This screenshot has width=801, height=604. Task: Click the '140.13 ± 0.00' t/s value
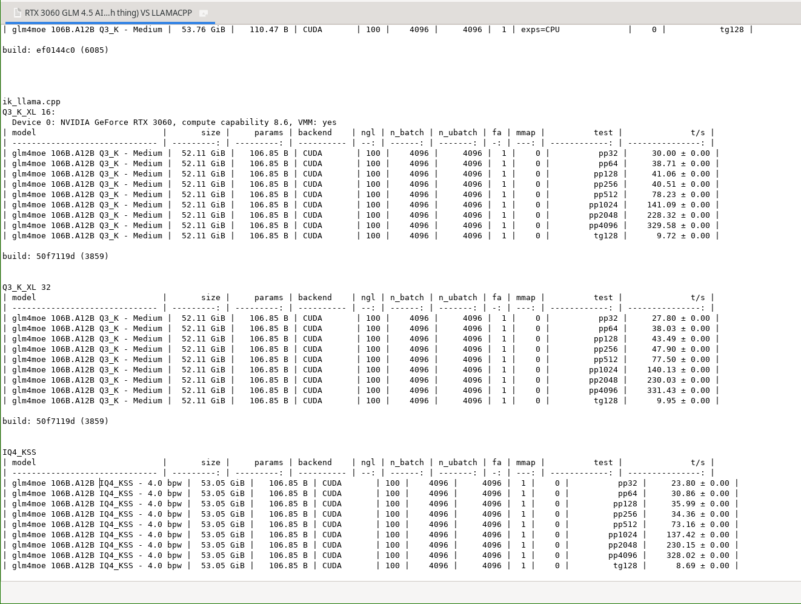pyautogui.click(x=679, y=370)
